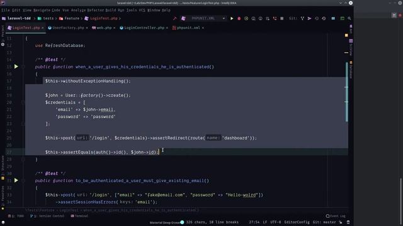Image resolution: width=403 pixels, height=226 pixels.
Task: Click the assertSessionHasErrors code line
Action: (x=106, y=202)
